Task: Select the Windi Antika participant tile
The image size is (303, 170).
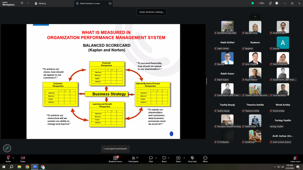Action: (283, 105)
